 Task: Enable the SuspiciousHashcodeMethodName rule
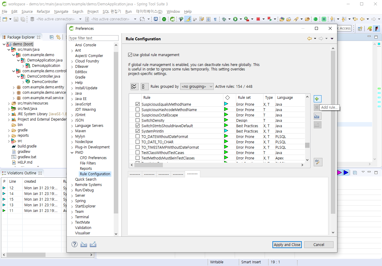tap(138, 110)
